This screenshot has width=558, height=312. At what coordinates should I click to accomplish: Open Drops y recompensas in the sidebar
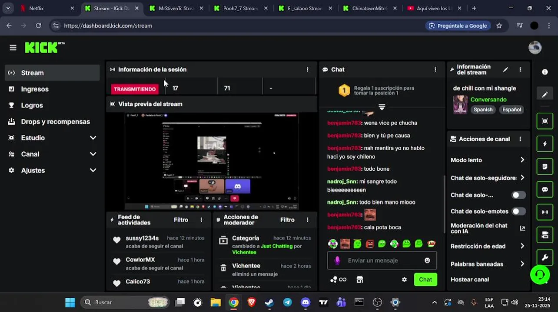(52, 122)
